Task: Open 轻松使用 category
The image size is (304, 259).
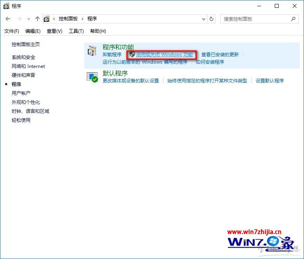Action: 21,120
